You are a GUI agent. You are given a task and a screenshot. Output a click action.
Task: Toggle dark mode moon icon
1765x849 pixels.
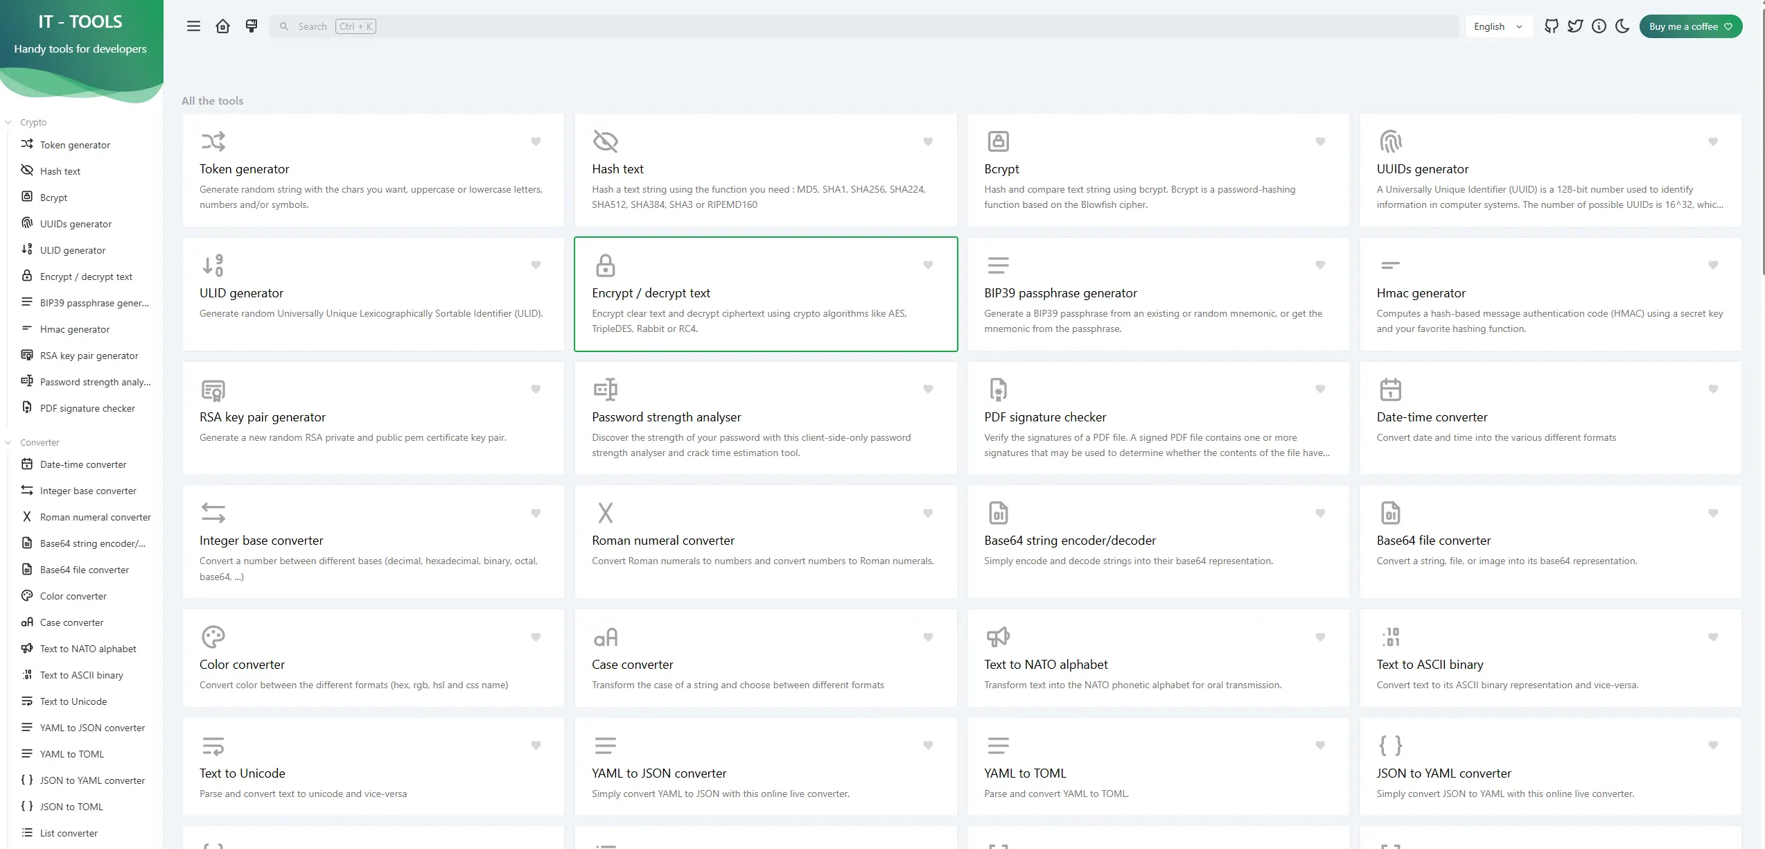tap(1622, 26)
